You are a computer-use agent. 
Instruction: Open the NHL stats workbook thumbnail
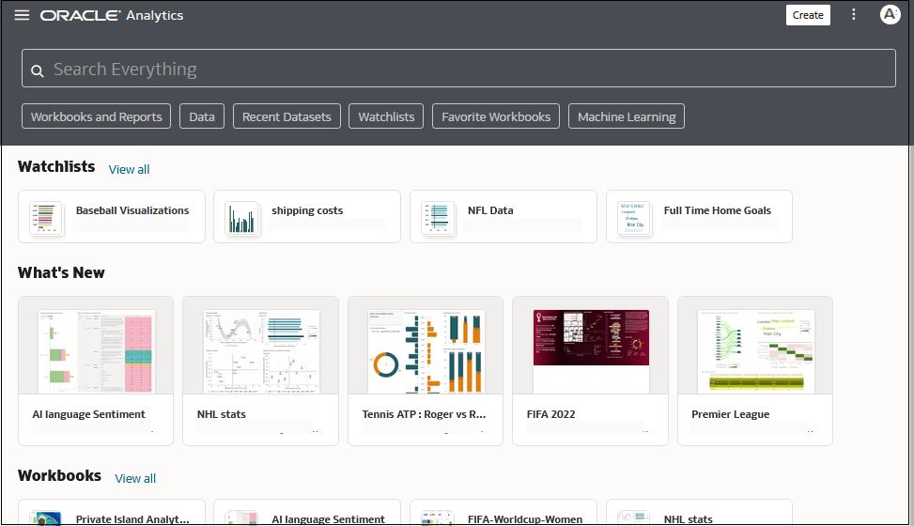click(x=260, y=346)
